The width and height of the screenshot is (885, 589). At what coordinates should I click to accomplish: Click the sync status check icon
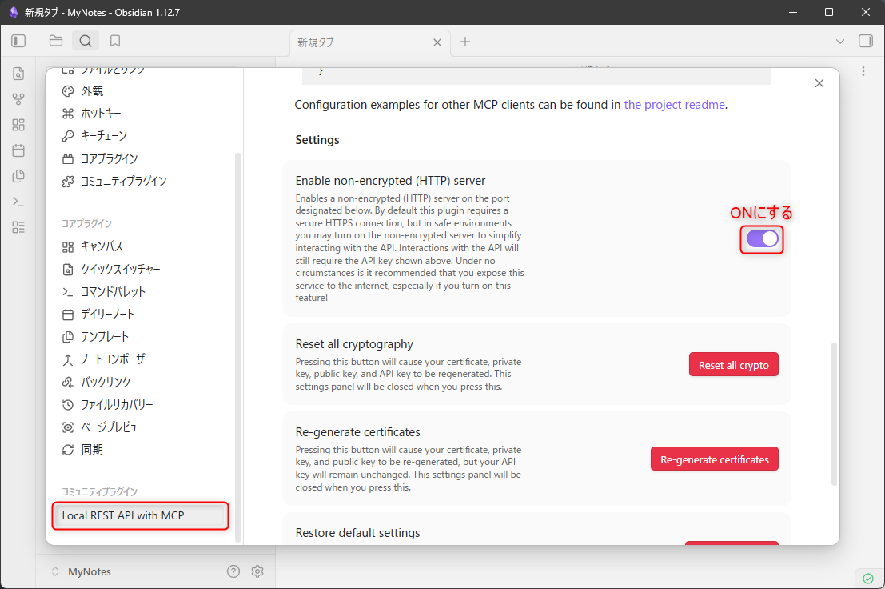pyautogui.click(x=868, y=579)
